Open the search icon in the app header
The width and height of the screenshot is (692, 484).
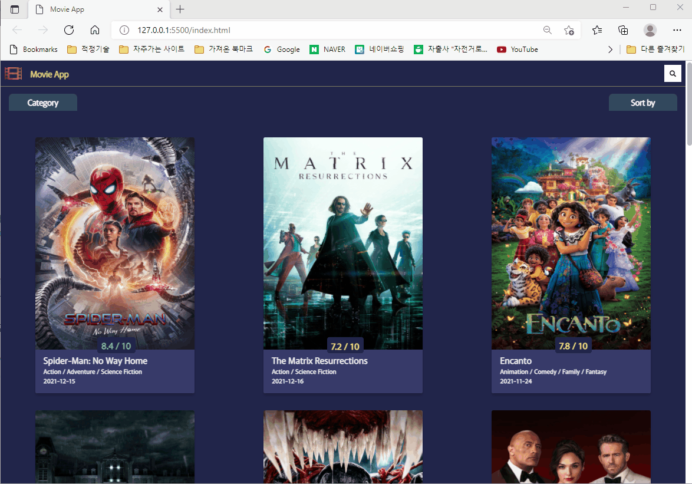click(673, 74)
